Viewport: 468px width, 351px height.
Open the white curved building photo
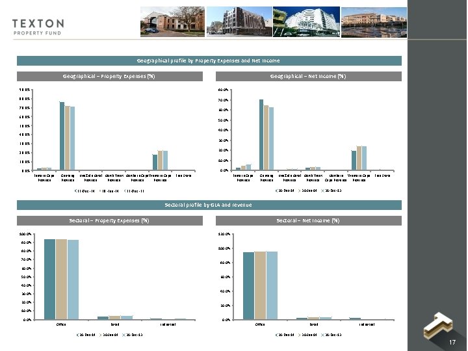click(x=306, y=22)
